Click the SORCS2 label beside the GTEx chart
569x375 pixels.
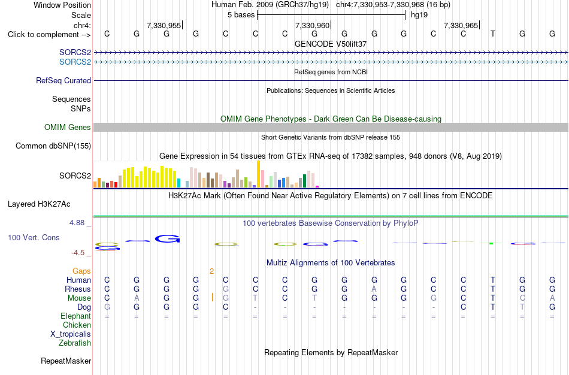pyautogui.click(x=75, y=176)
